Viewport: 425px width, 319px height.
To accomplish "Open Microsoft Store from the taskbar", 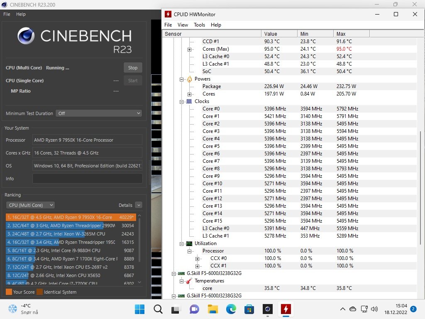I will (249, 309).
